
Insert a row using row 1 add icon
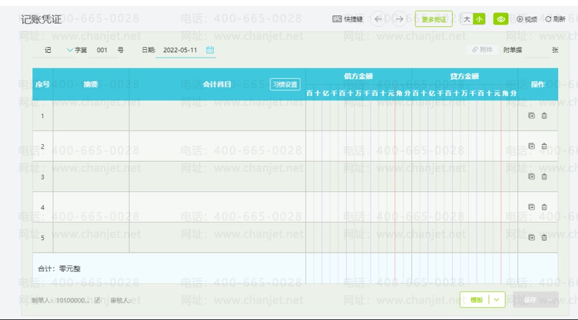pos(531,115)
